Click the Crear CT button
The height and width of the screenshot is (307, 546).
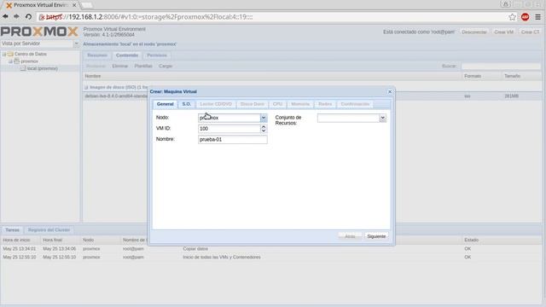click(x=530, y=32)
